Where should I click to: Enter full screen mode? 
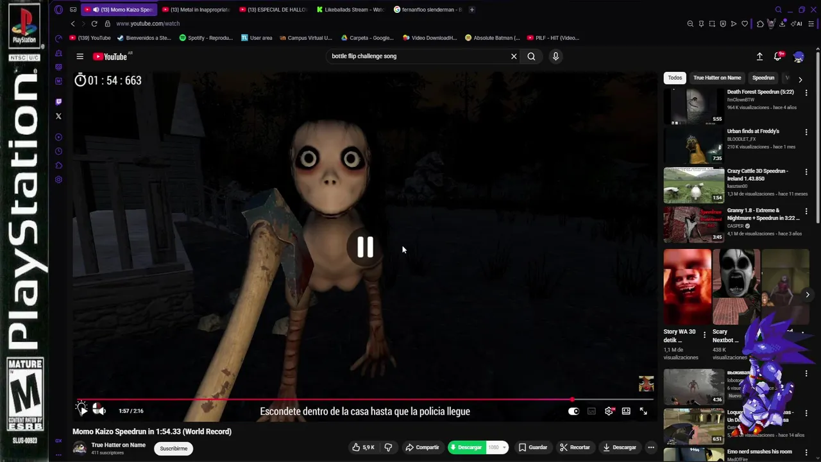coord(643,411)
